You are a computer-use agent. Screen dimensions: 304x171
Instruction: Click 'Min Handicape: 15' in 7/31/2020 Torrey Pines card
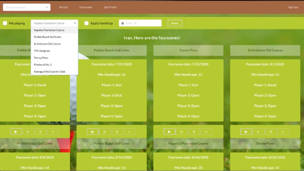[x=188, y=75]
